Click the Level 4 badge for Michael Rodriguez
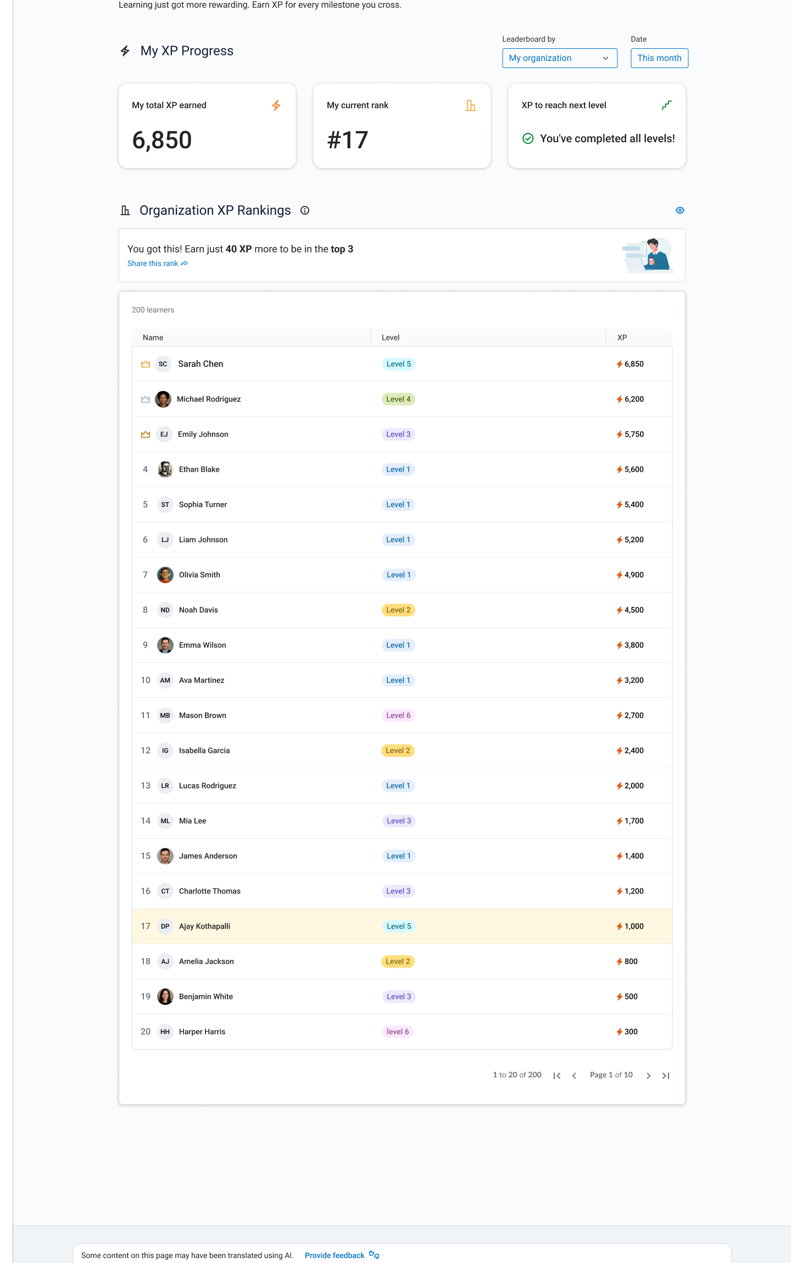The height and width of the screenshot is (1263, 791). (x=398, y=399)
